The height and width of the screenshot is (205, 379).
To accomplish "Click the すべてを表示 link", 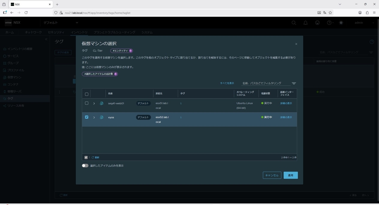I will pos(227,83).
